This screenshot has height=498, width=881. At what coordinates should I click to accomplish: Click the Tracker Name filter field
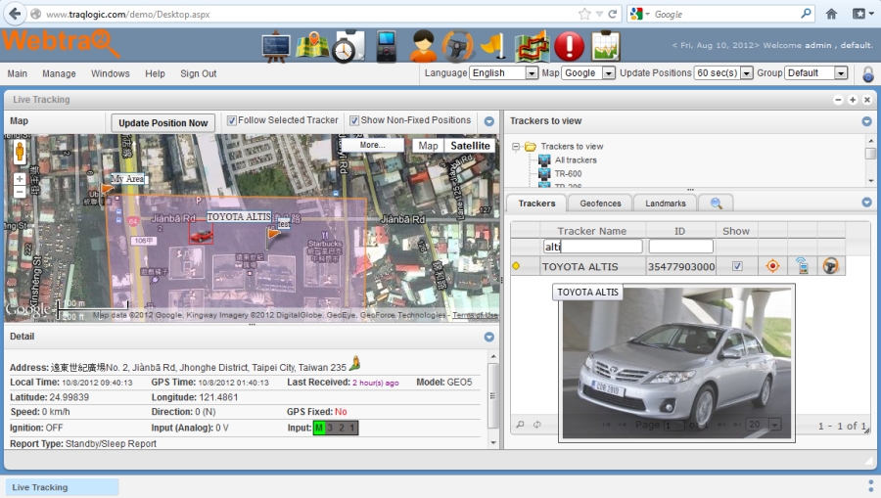(x=592, y=247)
